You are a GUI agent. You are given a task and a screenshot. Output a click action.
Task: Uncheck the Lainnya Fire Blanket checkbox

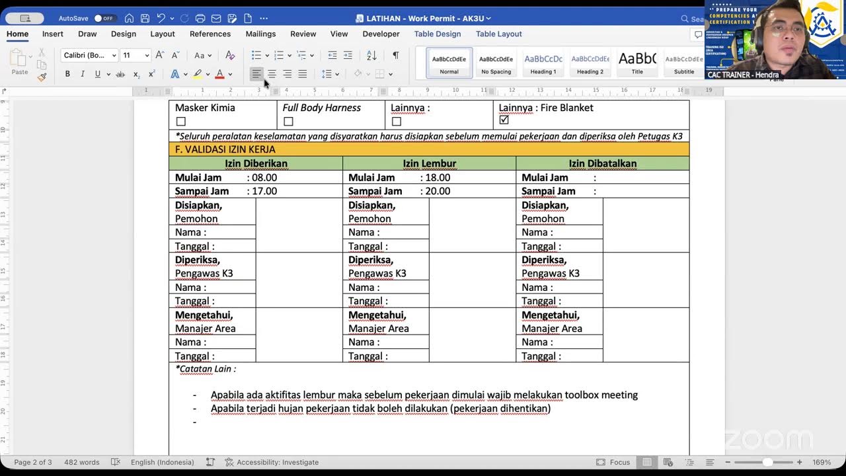click(x=504, y=120)
